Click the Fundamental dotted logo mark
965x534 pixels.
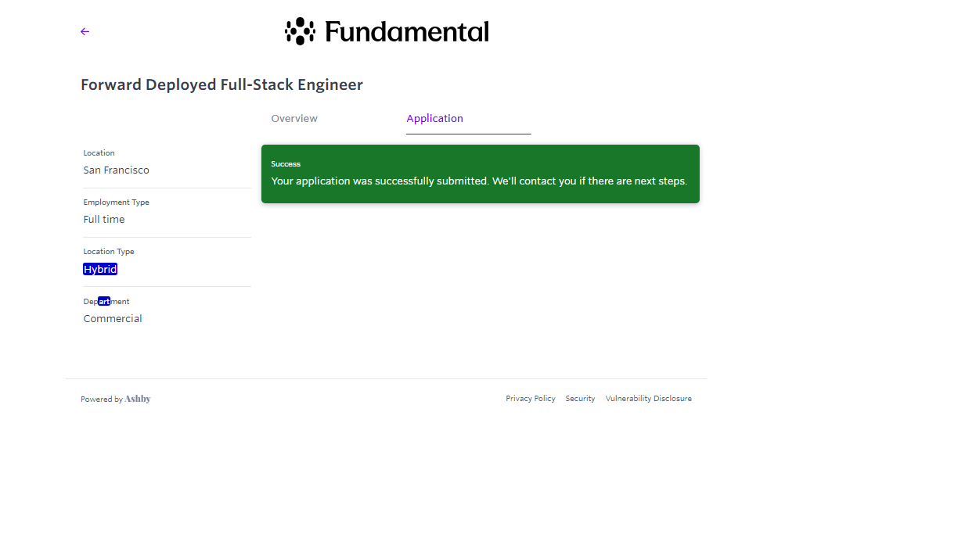(x=300, y=31)
